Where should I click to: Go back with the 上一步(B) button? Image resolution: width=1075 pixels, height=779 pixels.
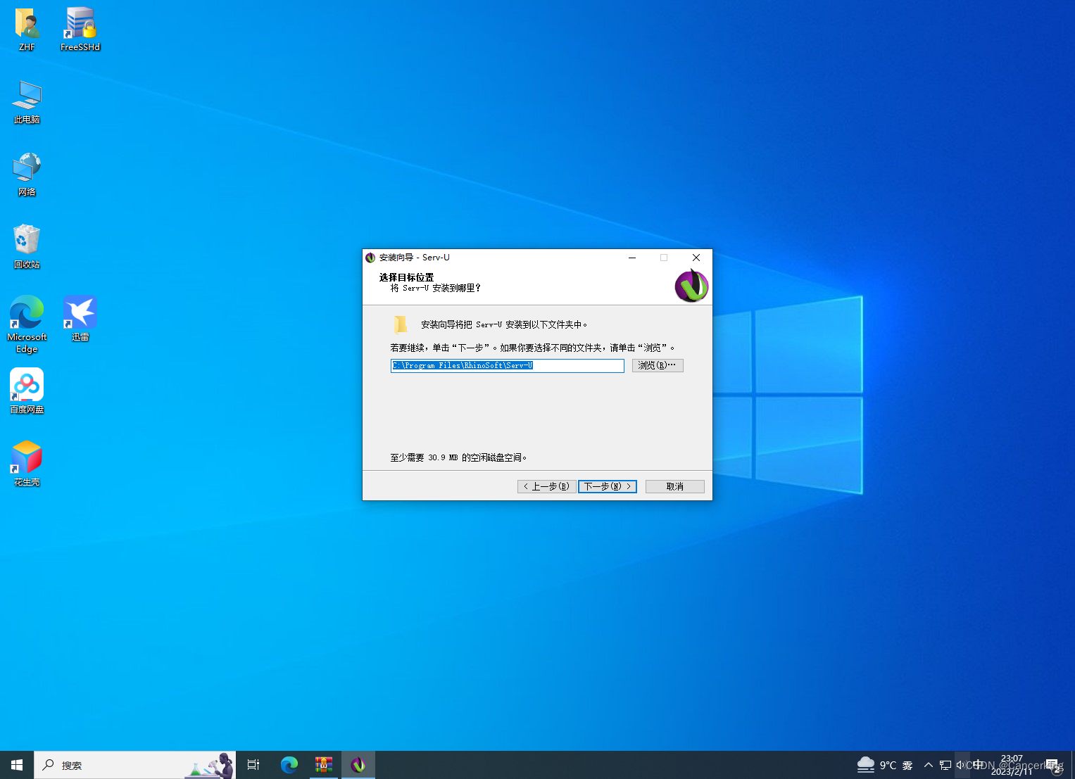546,486
